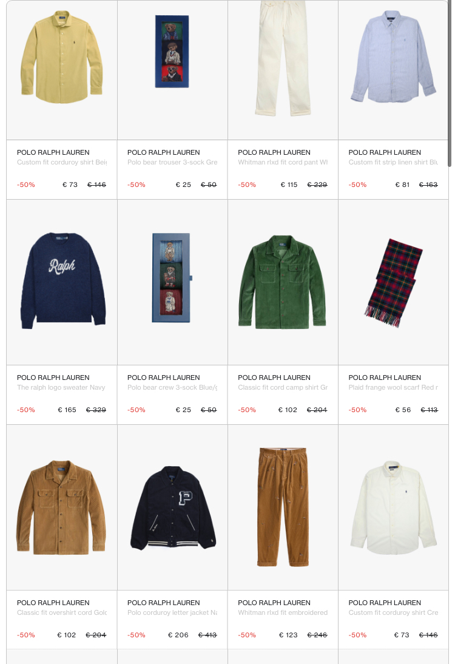
Task: Select the cream corduroy shirt picture
Action: coord(393,507)
